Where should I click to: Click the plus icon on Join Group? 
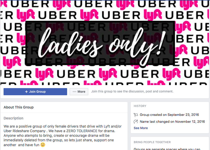(26, 92)
